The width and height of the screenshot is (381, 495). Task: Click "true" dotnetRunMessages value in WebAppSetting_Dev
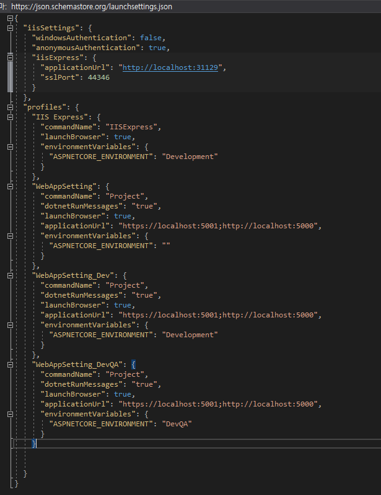click(144, 295)
